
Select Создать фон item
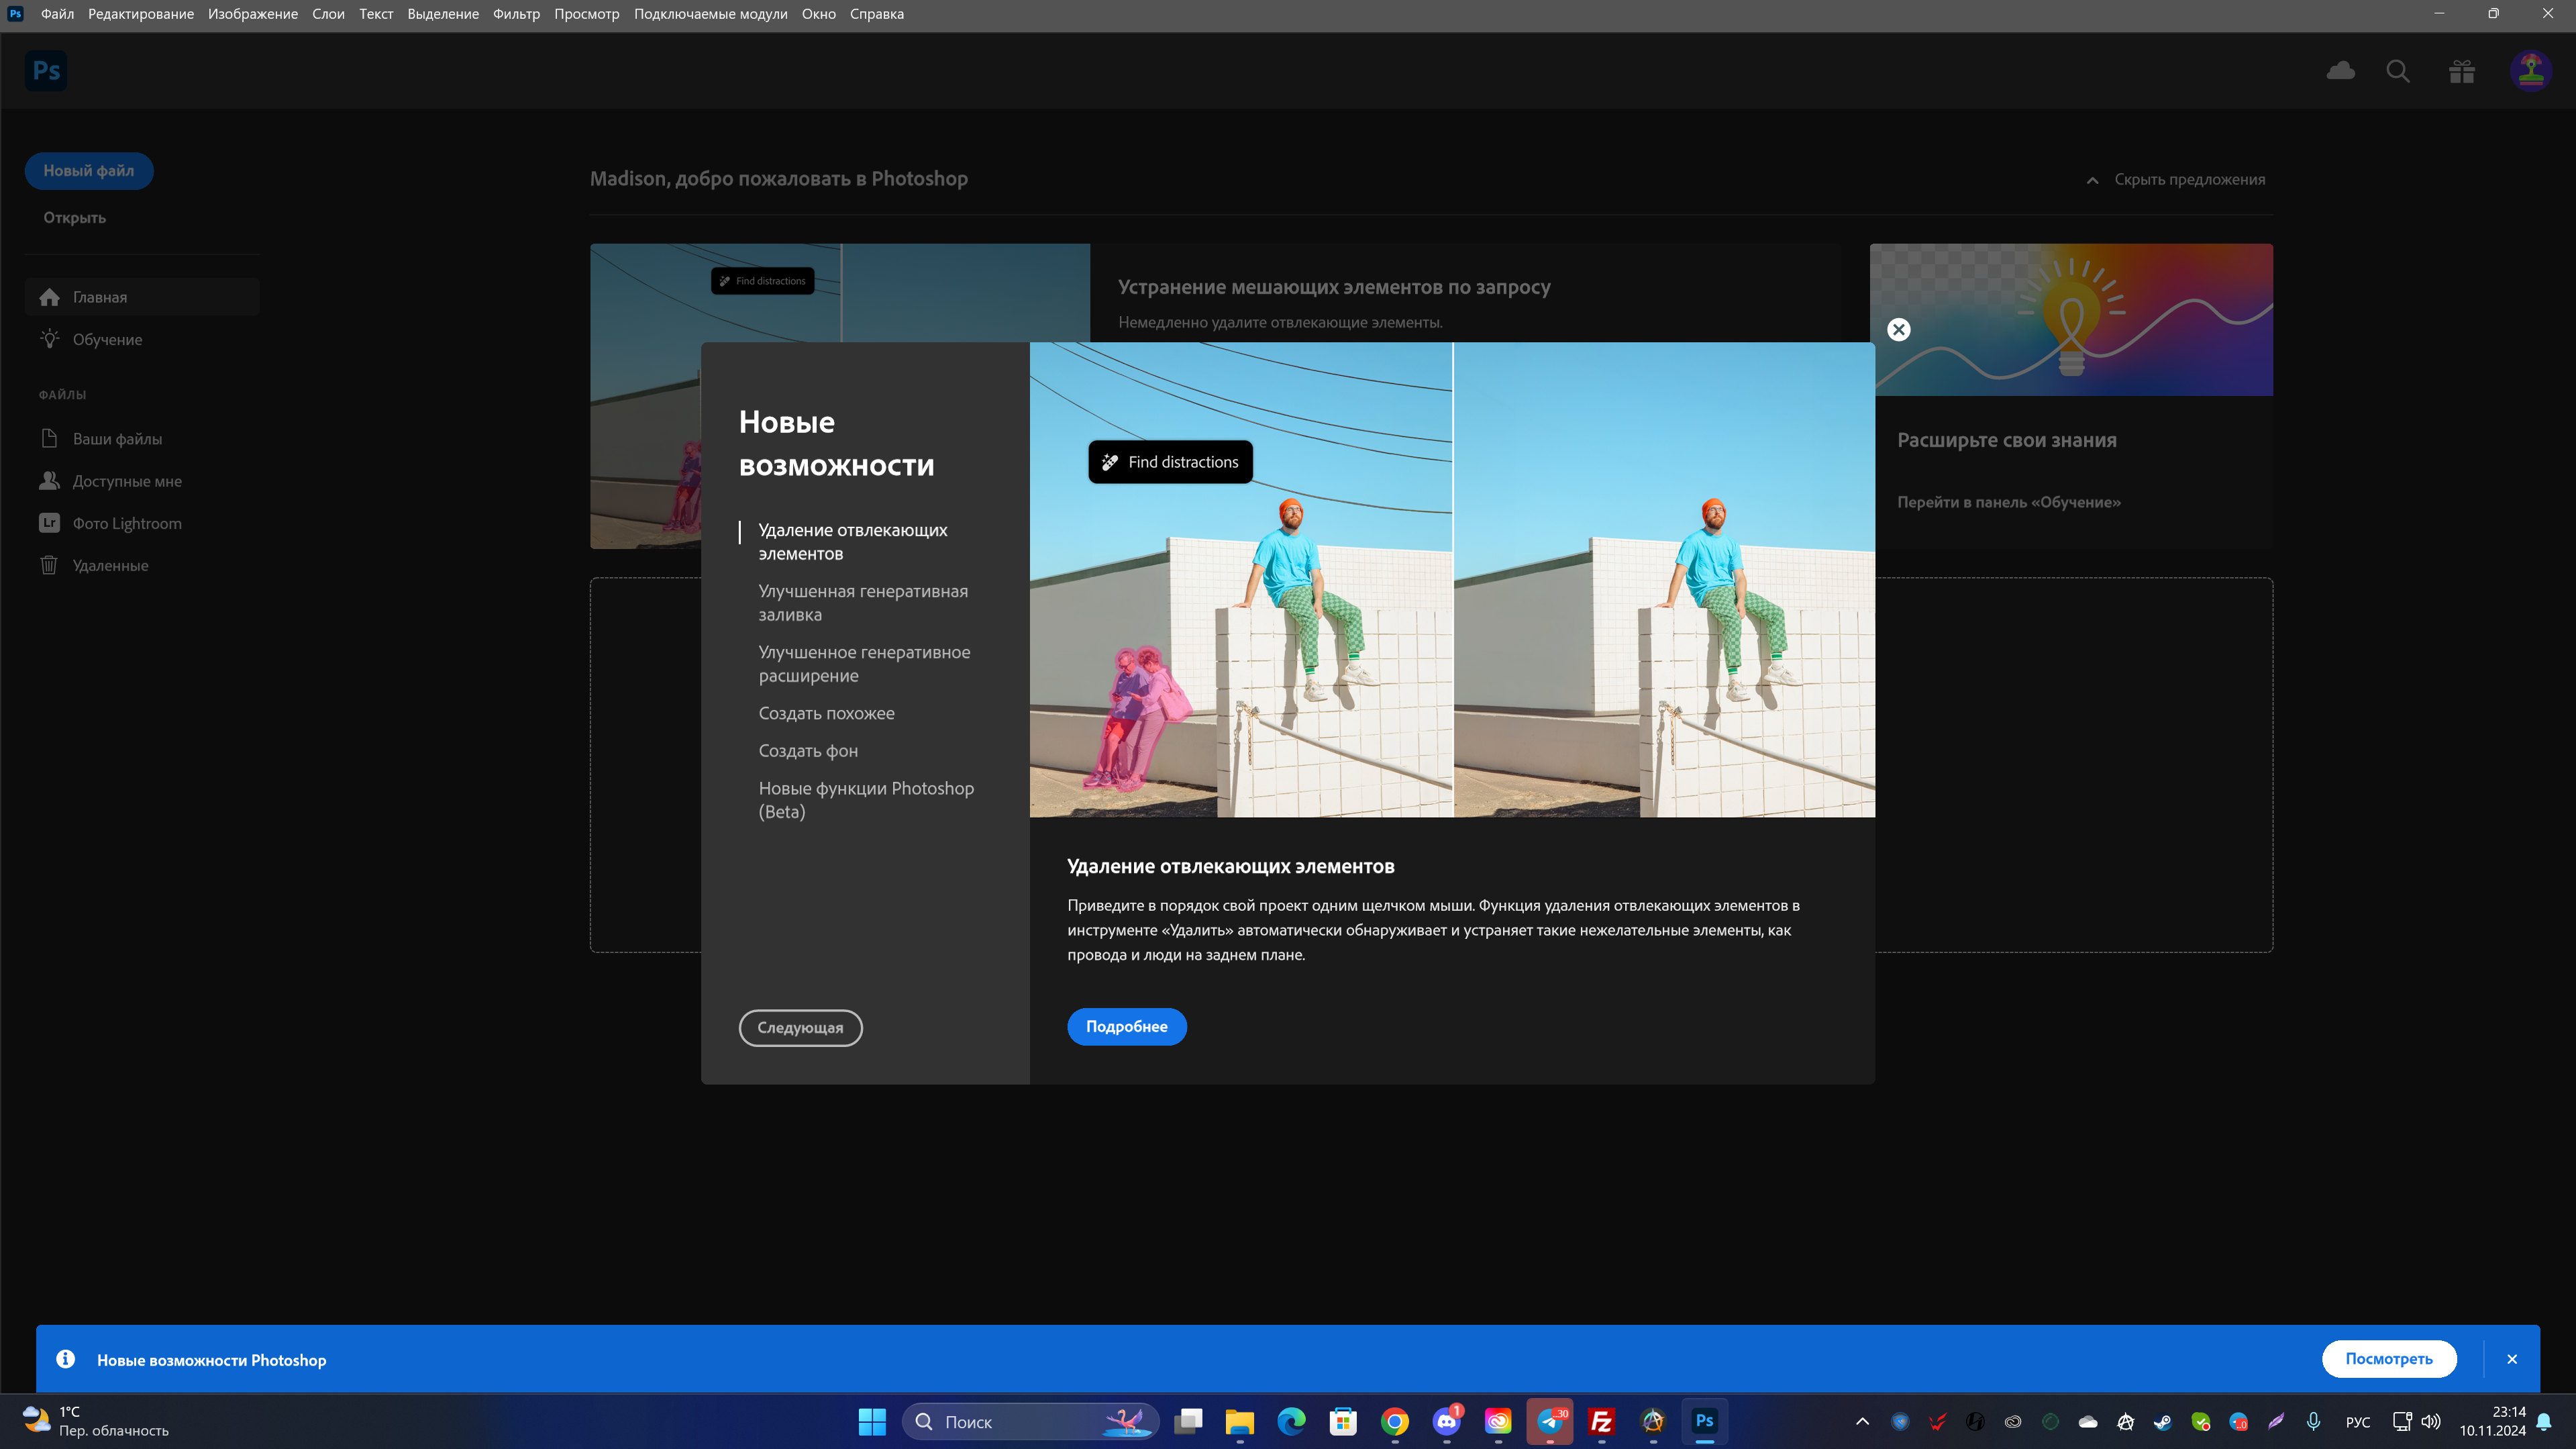point(808,750)
